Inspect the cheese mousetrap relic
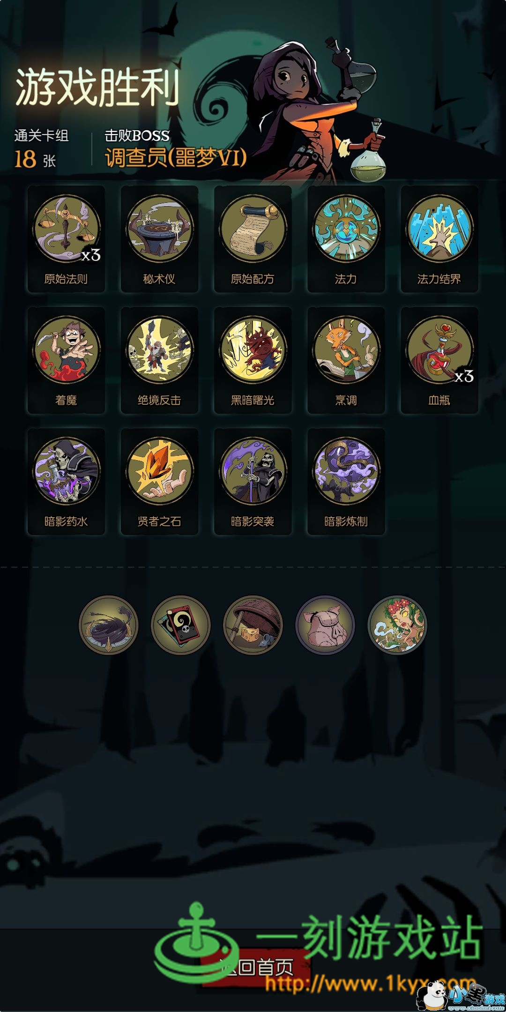 click(x=253, y=625)
